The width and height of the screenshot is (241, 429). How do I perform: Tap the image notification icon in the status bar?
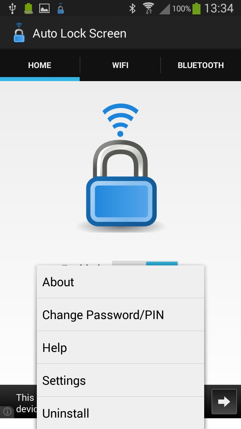(45, 8)
